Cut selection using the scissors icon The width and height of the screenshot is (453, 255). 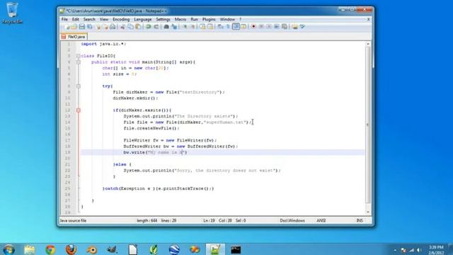point(122,27)
